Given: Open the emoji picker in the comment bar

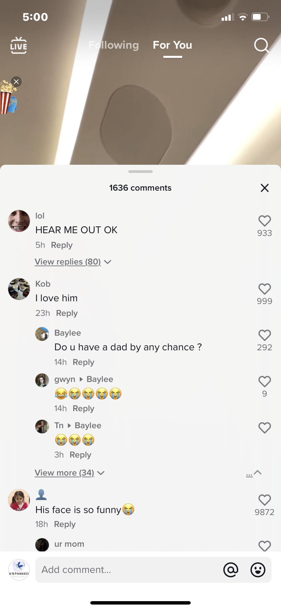Looking at the screenshot, I should (258, 569).
